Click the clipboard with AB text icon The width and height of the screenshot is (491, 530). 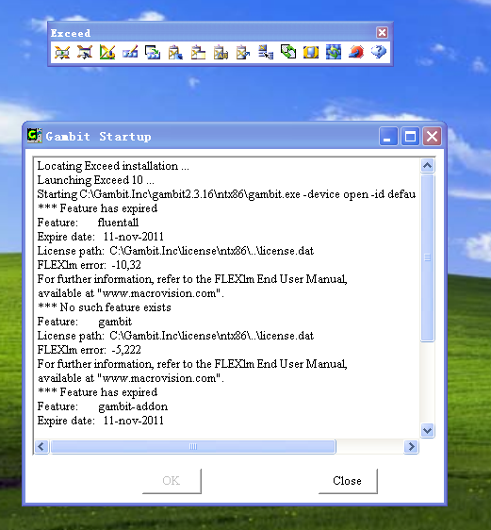pyautogui.click(x=221, y=53)
